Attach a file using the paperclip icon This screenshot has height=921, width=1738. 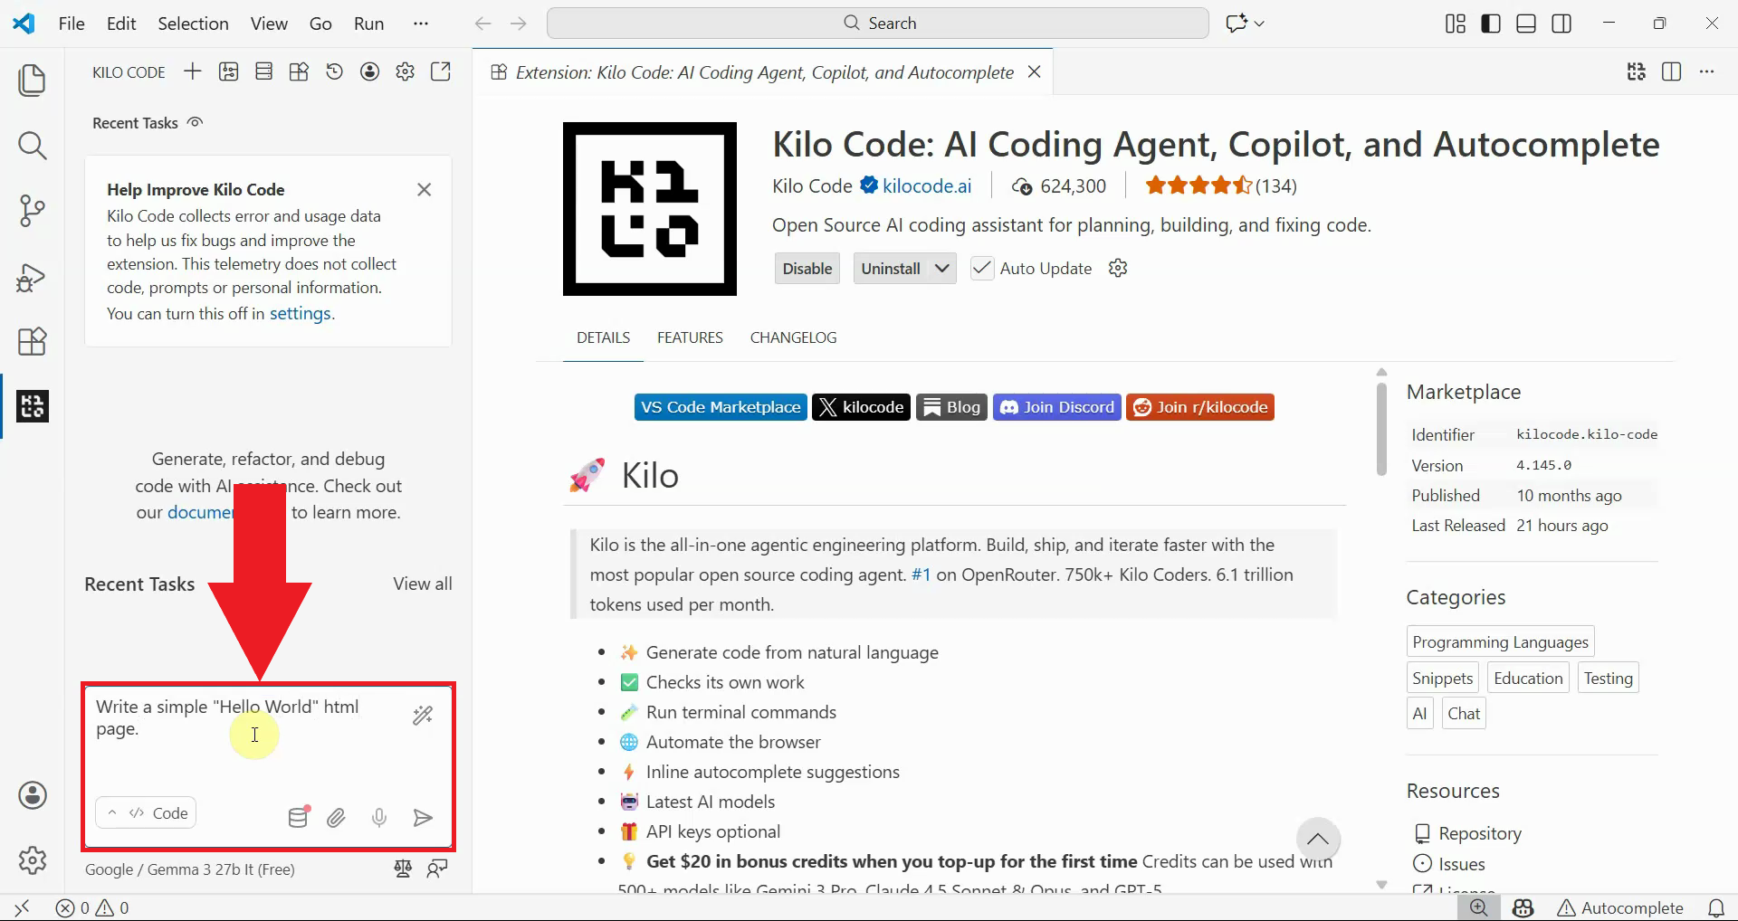coord(336,818)
